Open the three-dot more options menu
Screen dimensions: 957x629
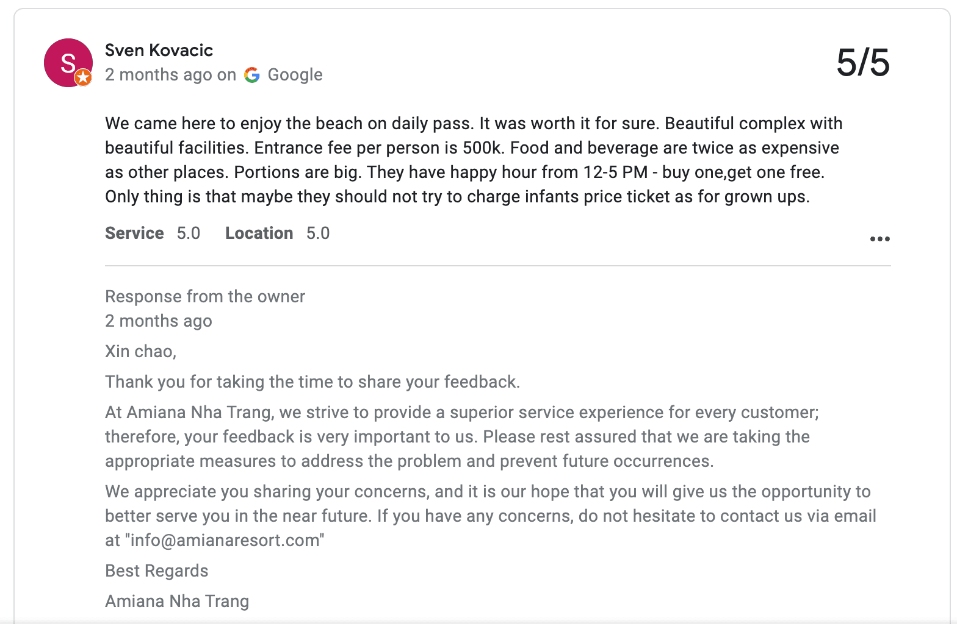pyautogui.click(x=879, y=239)
